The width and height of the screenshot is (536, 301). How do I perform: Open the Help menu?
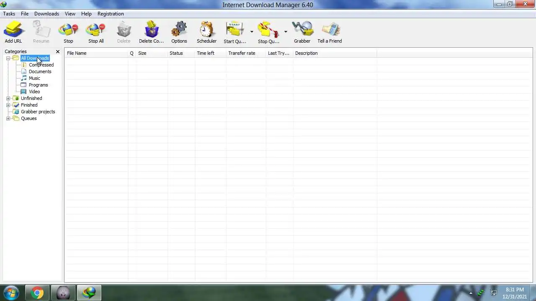(86, 14)
